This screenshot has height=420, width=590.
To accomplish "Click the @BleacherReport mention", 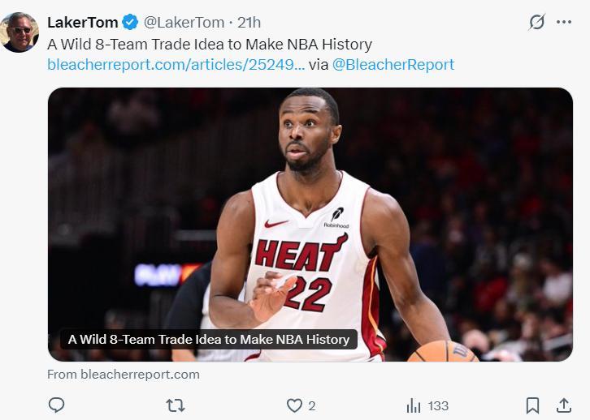I will click(x=393, y=65).
